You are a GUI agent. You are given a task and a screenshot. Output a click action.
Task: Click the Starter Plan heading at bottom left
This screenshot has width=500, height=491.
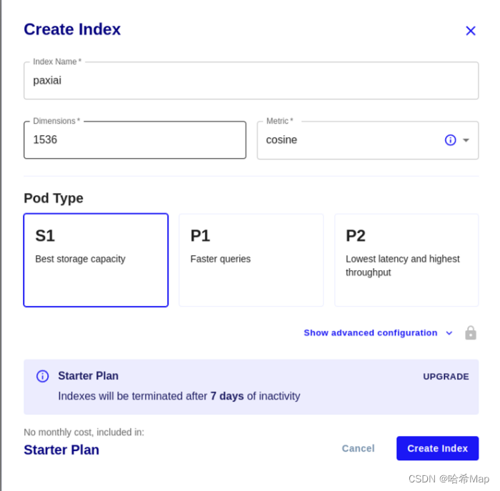pos(61,450)
